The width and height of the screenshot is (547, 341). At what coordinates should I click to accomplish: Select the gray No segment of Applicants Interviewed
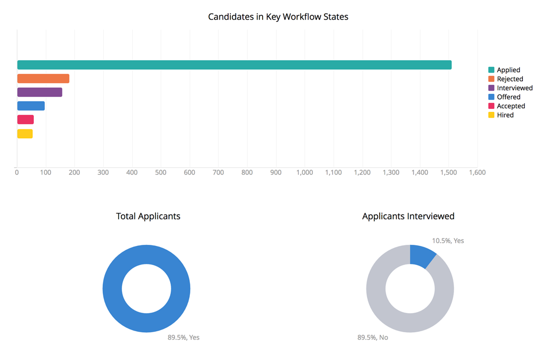pyautogui.click(x=377, y=295)
